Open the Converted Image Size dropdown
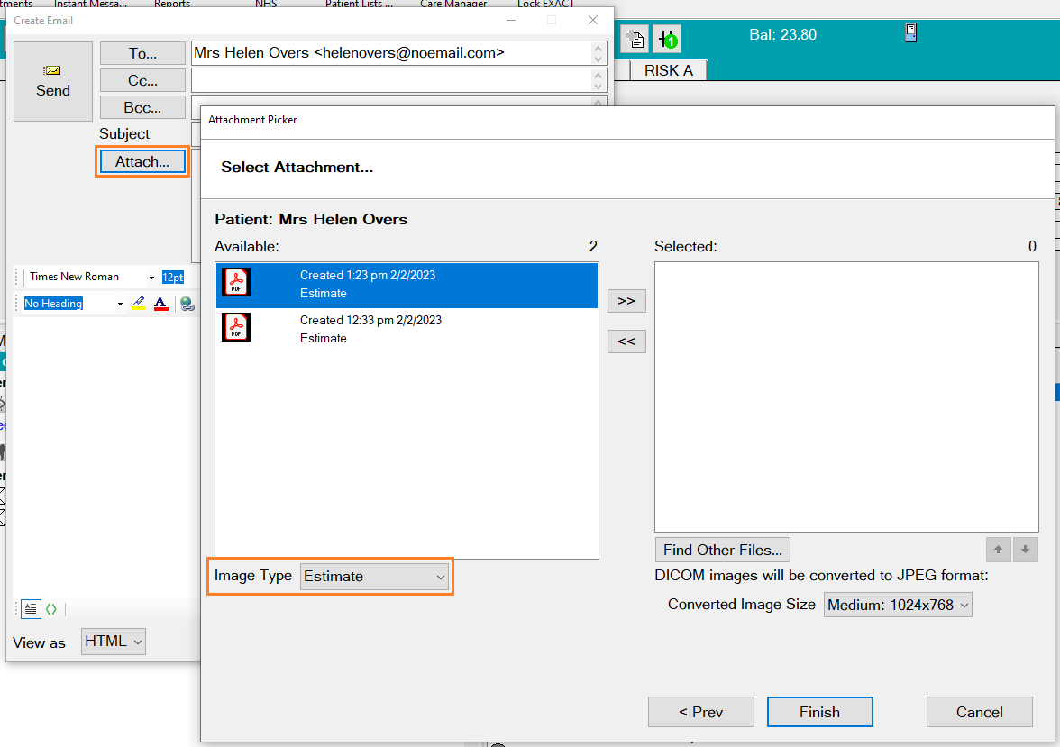Viewport: 1060px width, 747px height. (899, 606)
